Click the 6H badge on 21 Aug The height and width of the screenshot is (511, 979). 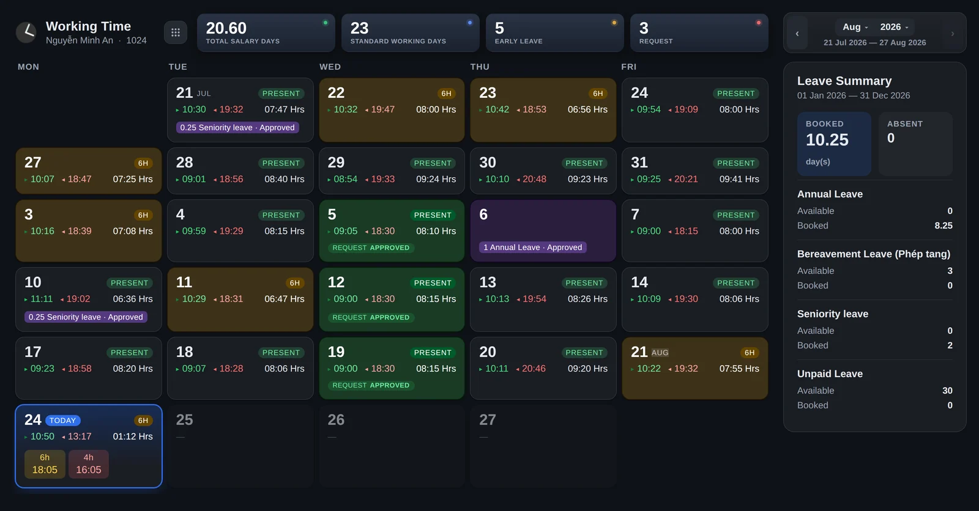pyautogui.click(x=750, y=353)
